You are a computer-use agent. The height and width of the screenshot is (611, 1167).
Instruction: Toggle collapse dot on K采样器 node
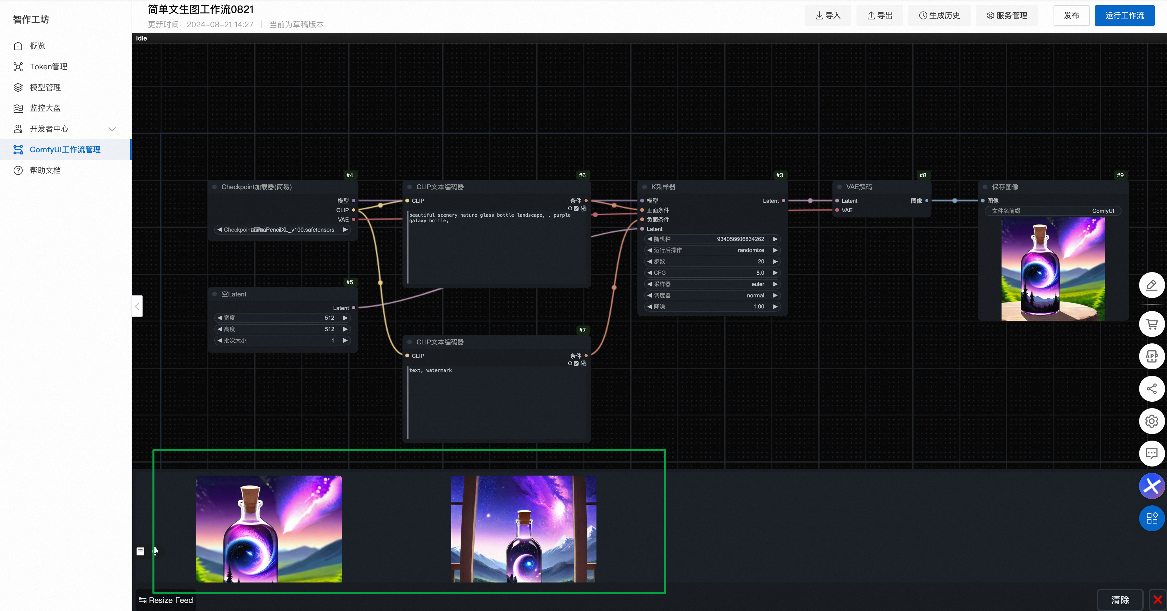point(644,187)
